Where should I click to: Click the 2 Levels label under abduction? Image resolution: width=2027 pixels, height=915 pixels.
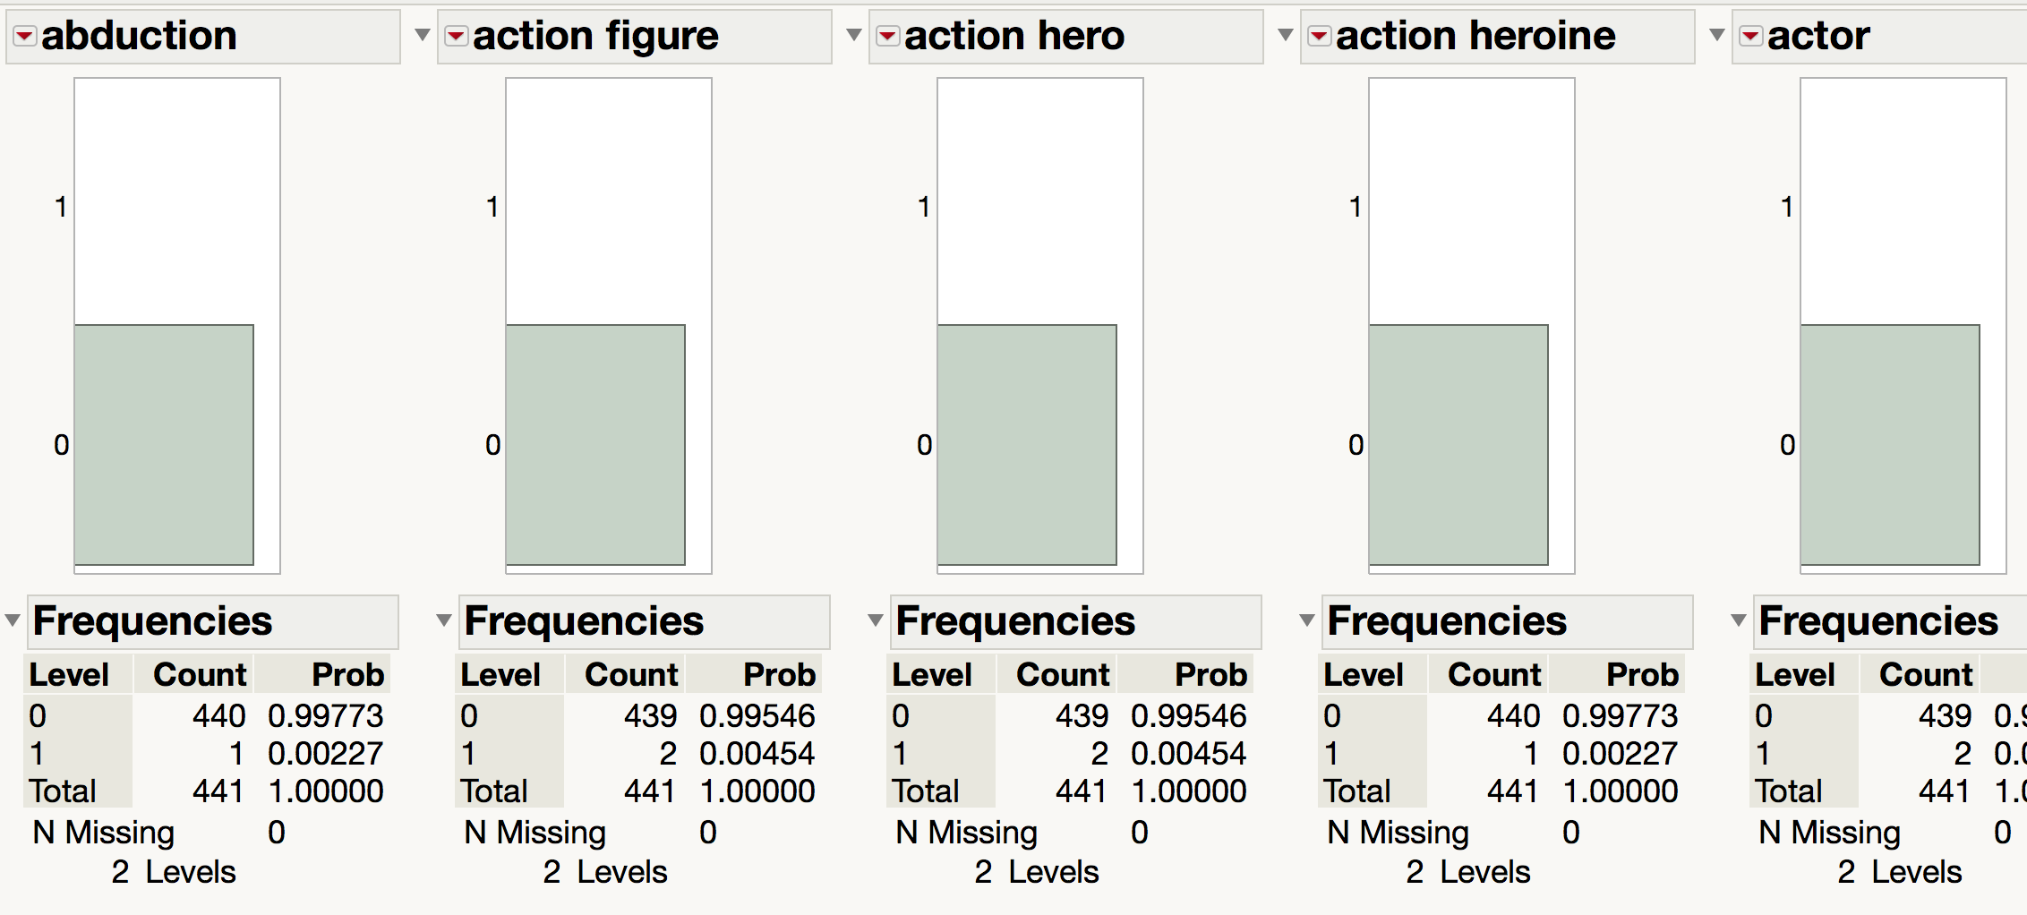click(x=175, y=871)
